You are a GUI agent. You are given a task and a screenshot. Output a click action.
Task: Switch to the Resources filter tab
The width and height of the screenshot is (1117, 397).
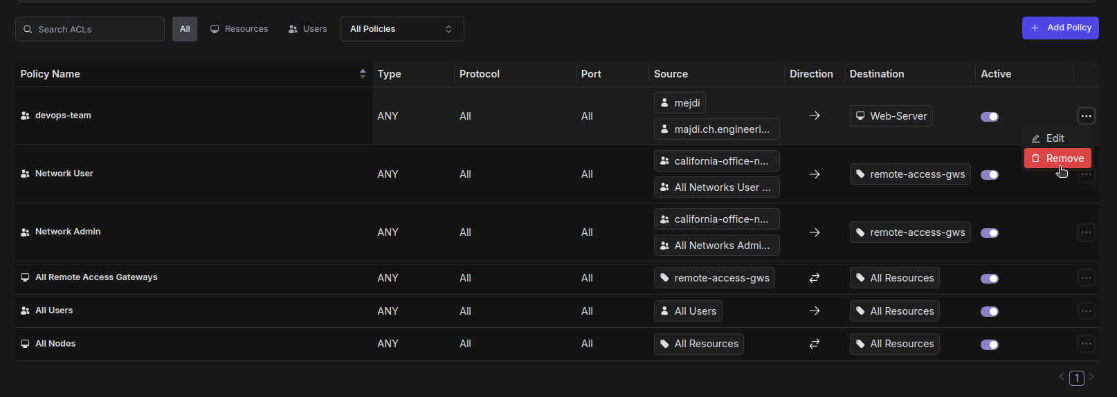[239, 29]
